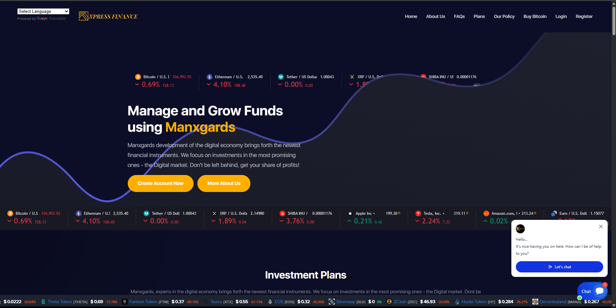Click the ZCash price $46.93

pos(428,302)
